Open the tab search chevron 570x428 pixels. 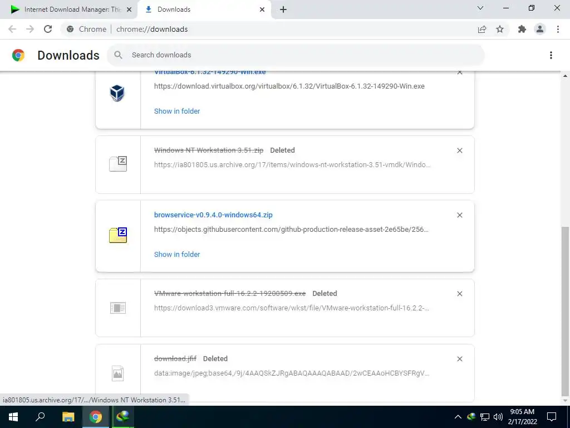[480, 8]
